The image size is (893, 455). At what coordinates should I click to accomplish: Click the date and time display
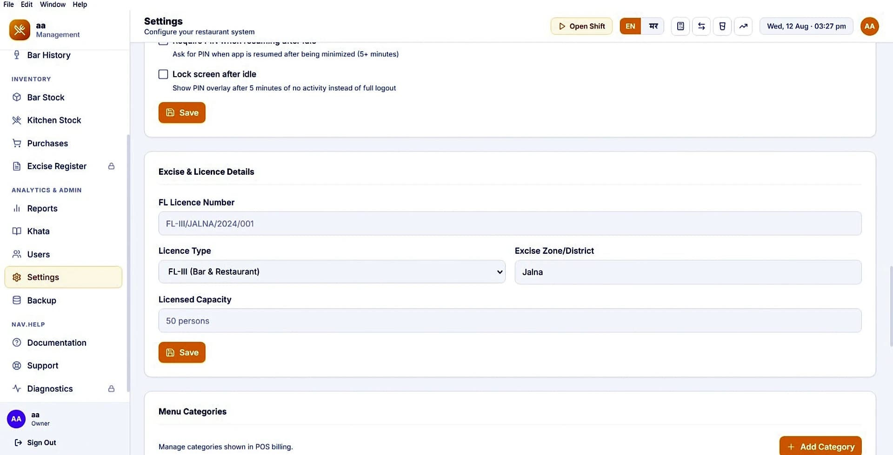pyautogui.click(x=806, y=26)
